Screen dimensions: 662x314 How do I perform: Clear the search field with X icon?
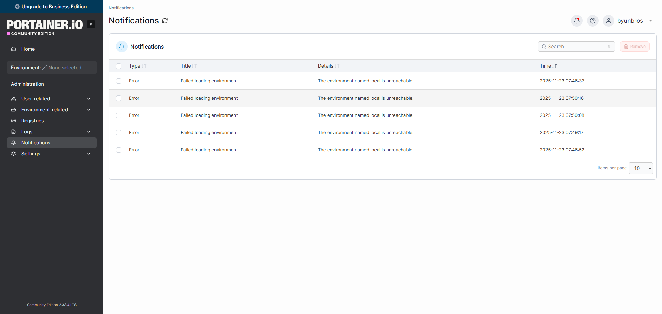609,47
